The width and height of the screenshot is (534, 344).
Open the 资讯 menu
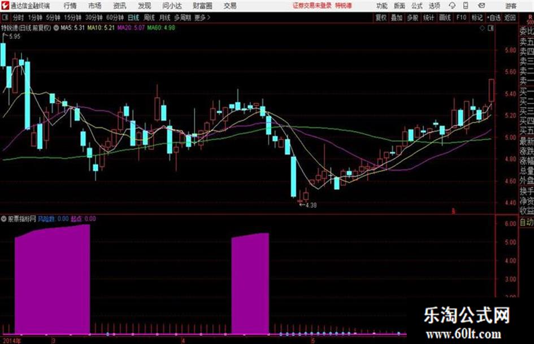[x=120, y=6]
